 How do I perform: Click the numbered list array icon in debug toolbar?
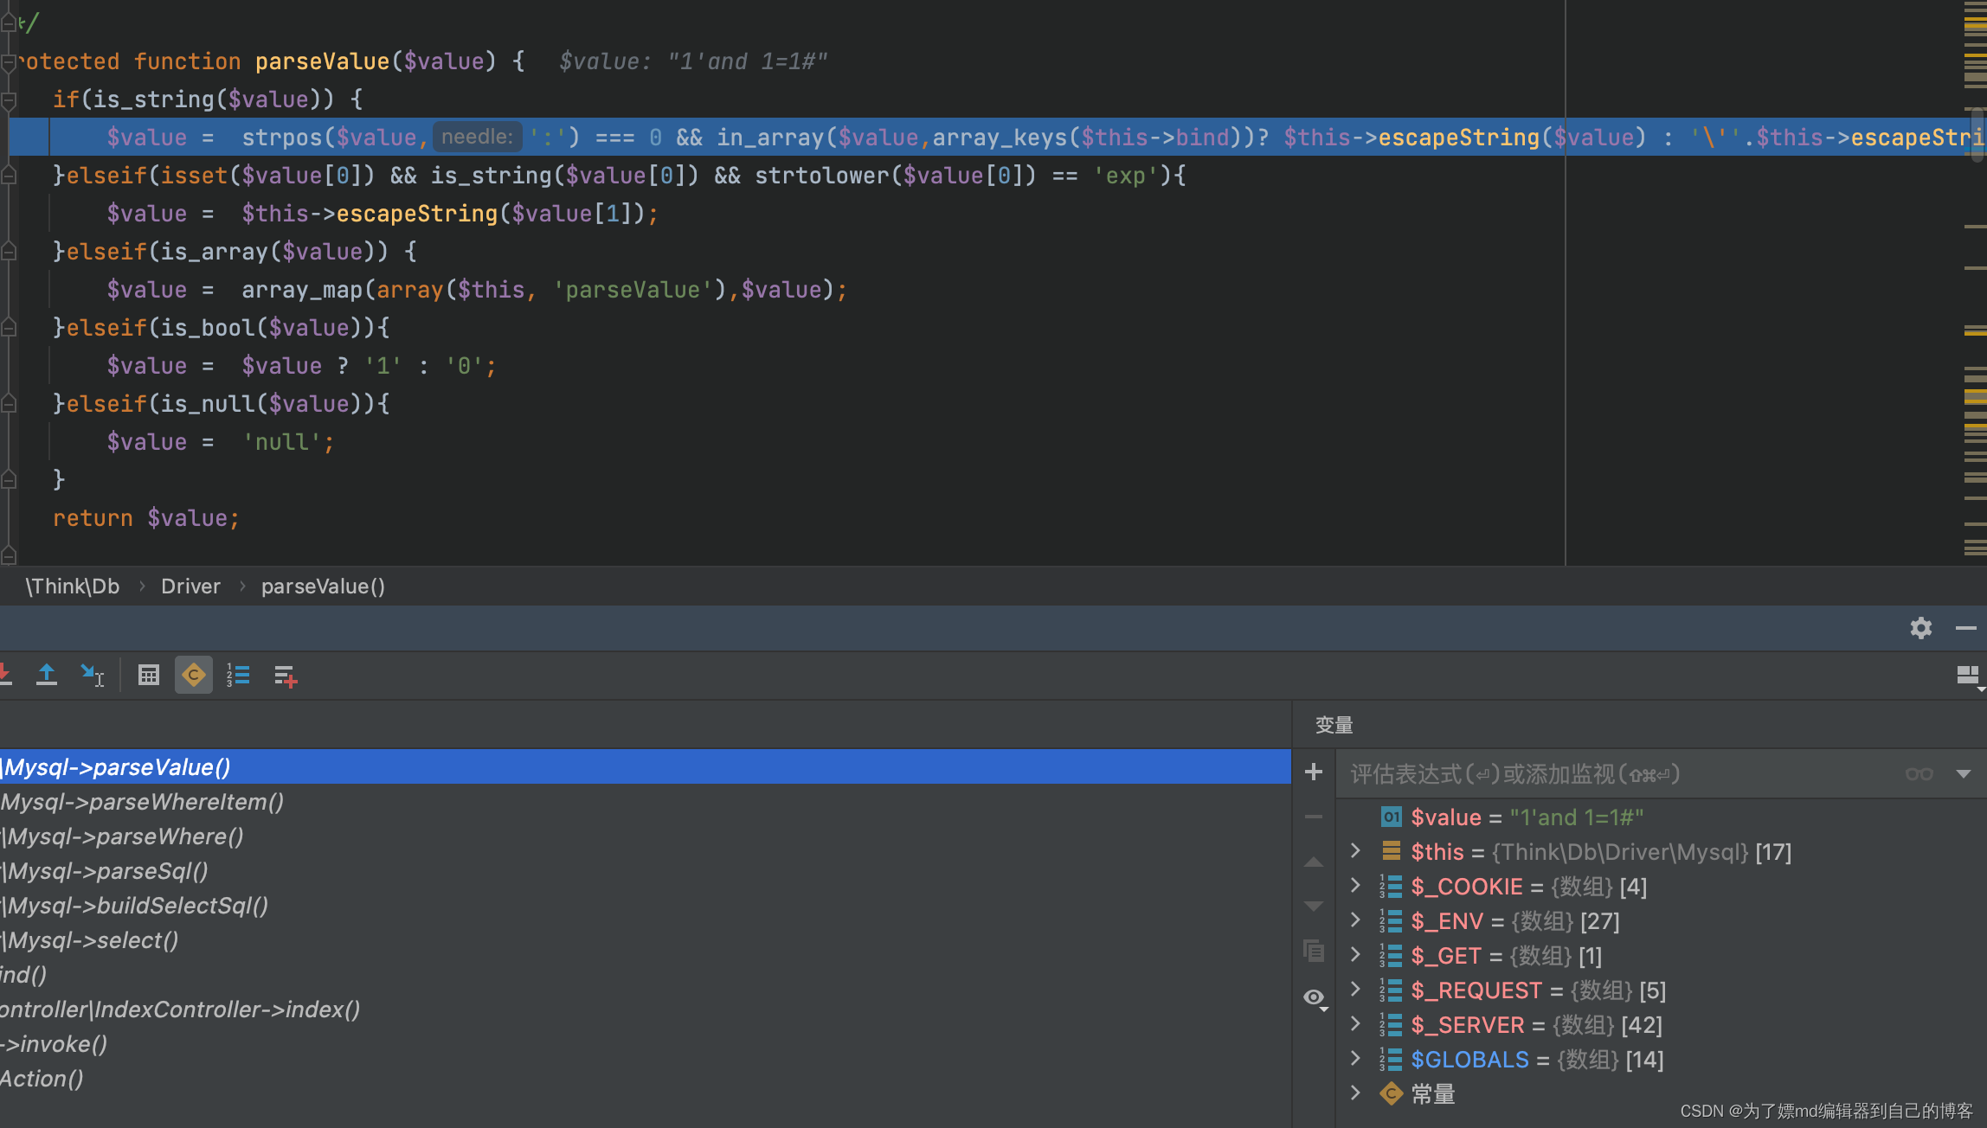[238, 675]
